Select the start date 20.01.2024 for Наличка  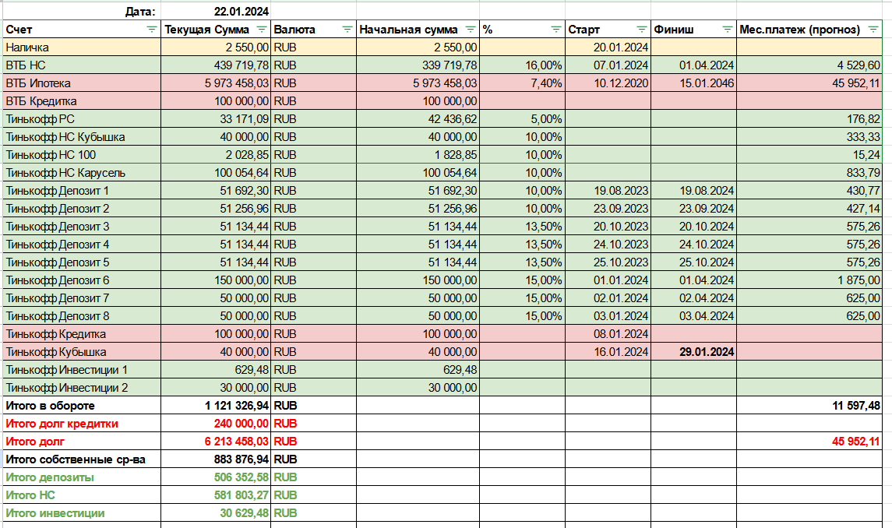pos(608,48)
